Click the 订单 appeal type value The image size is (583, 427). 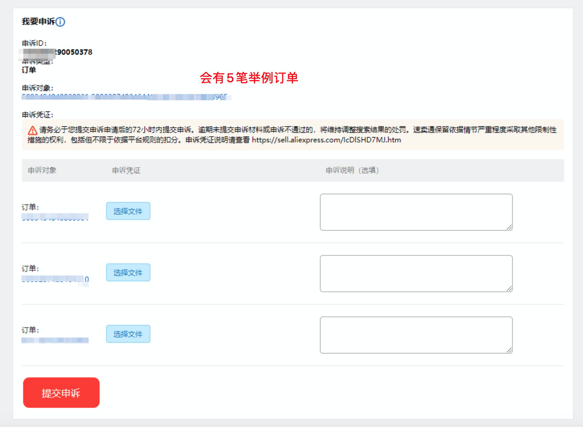[29, 70]
